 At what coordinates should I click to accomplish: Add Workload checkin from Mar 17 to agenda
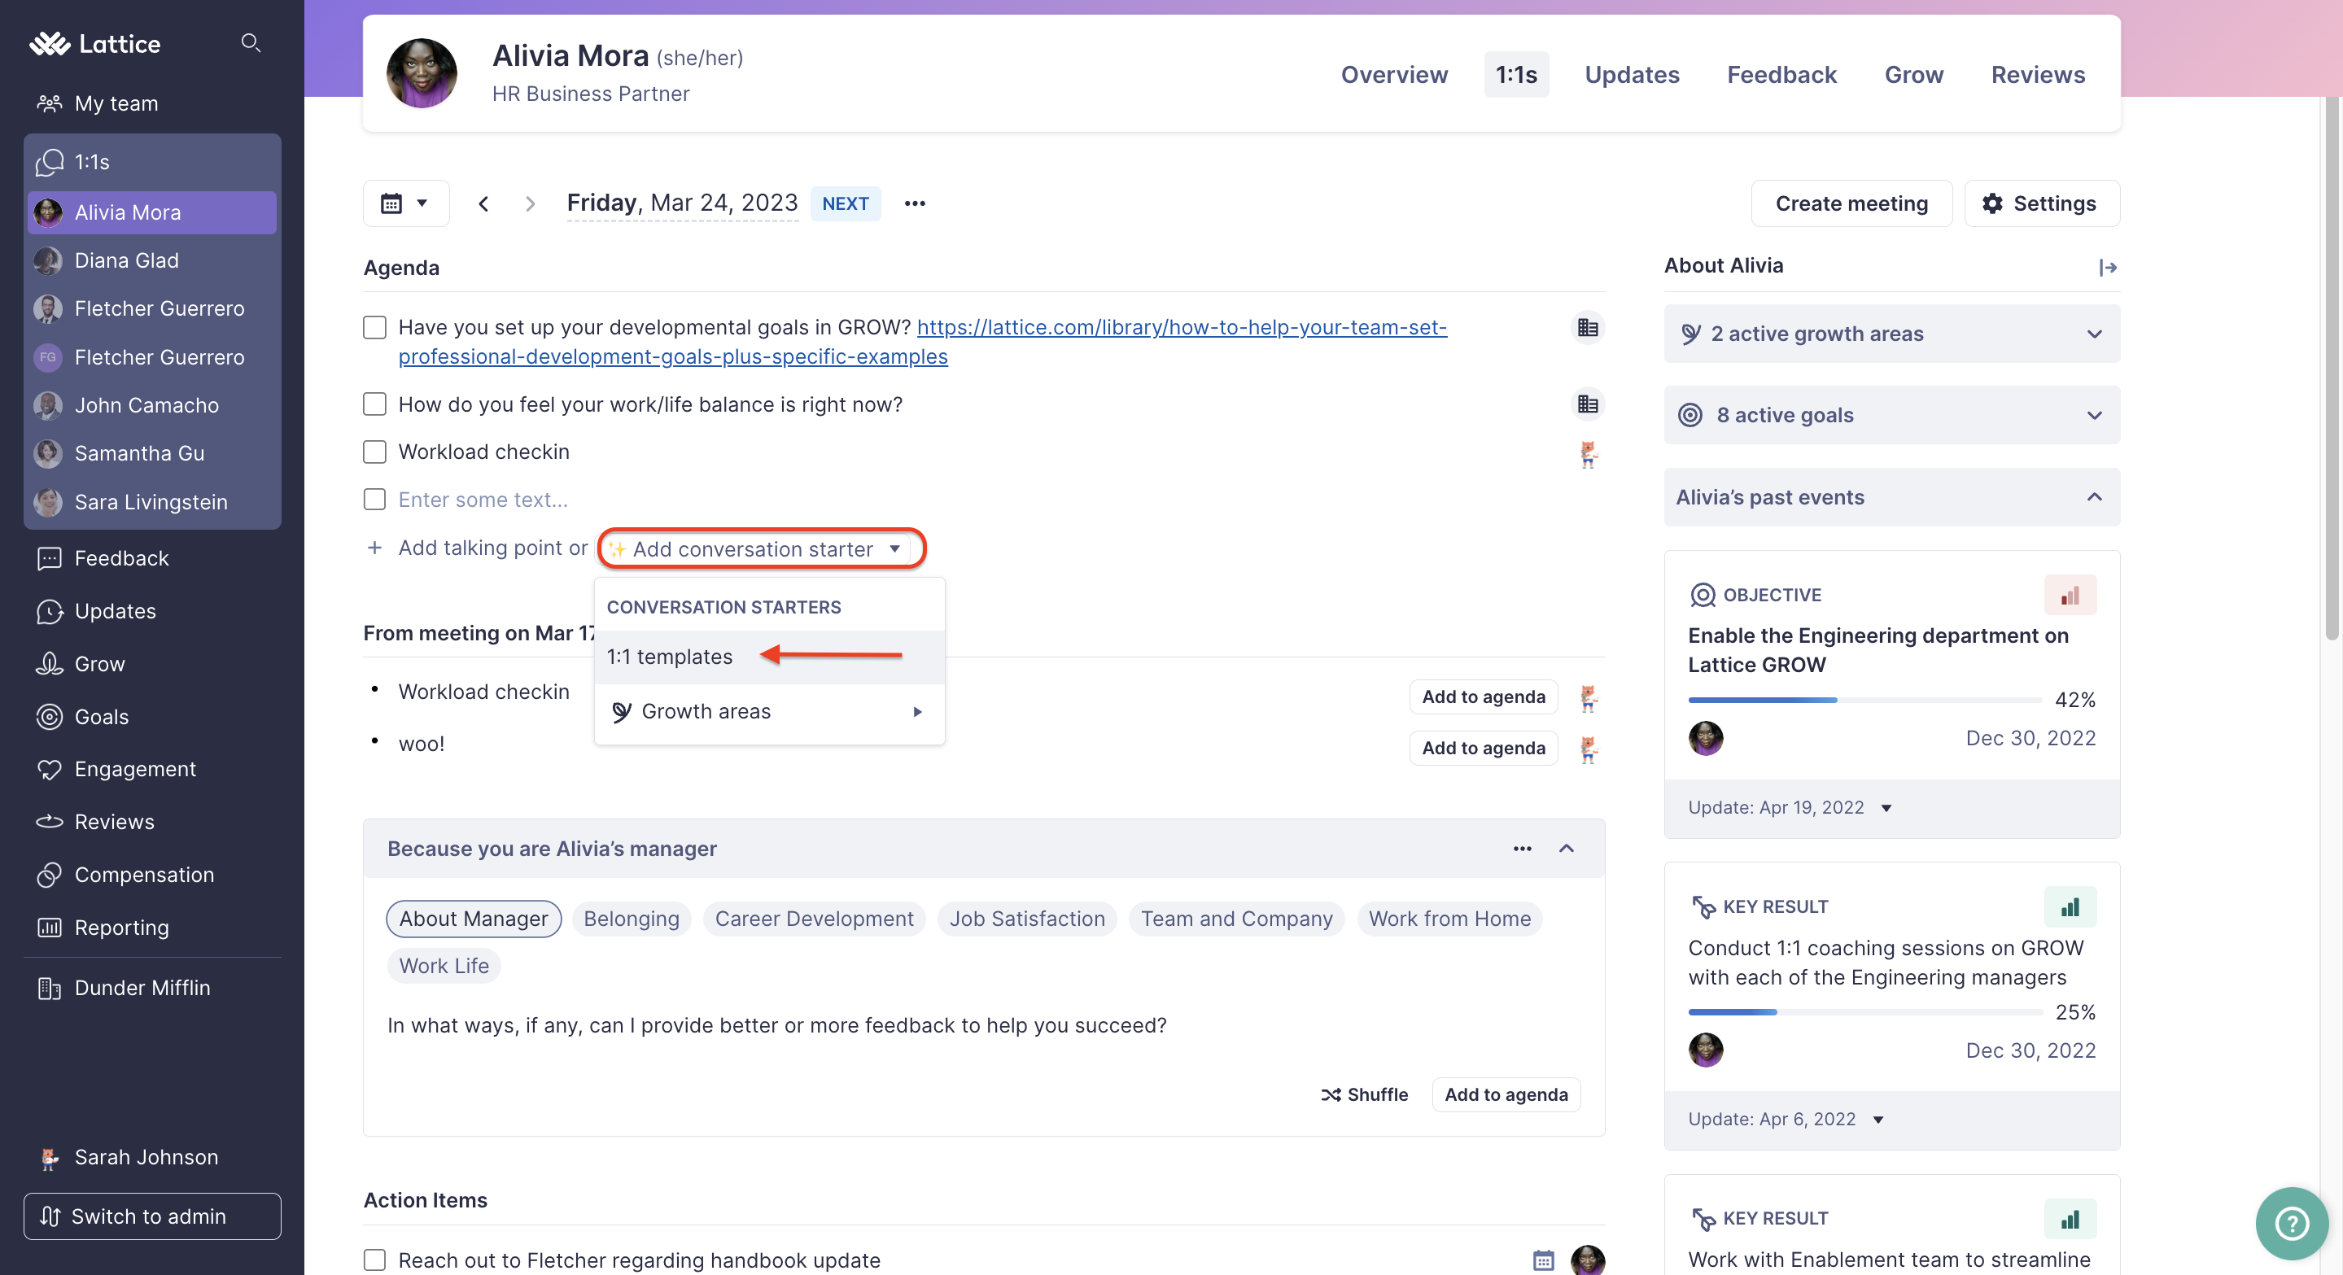point(1484,697)
